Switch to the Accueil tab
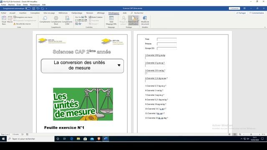This screenshot has width=267, height=150. [12, 13]
